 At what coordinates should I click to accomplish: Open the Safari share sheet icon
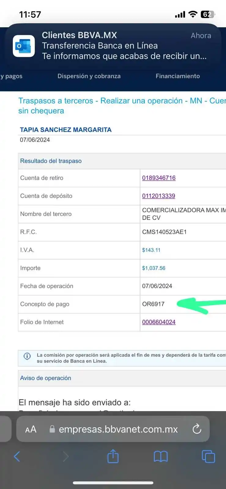[x=113, y=456]
